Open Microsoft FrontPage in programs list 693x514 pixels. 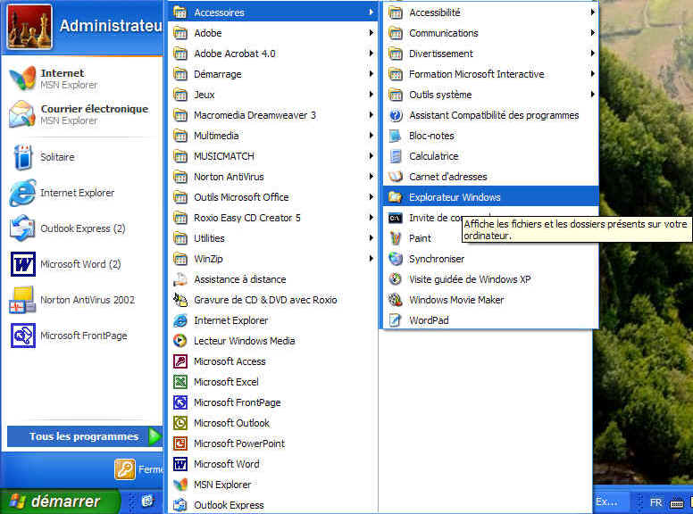tap(273, 402)
